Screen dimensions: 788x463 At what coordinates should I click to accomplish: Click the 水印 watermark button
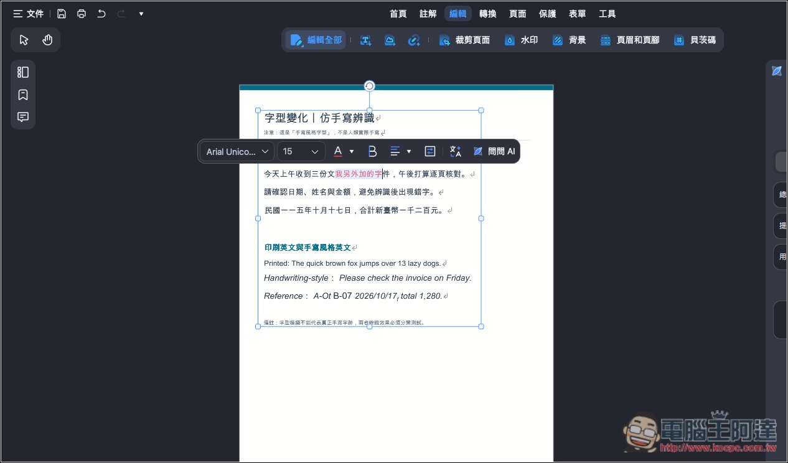click(522, 40)
